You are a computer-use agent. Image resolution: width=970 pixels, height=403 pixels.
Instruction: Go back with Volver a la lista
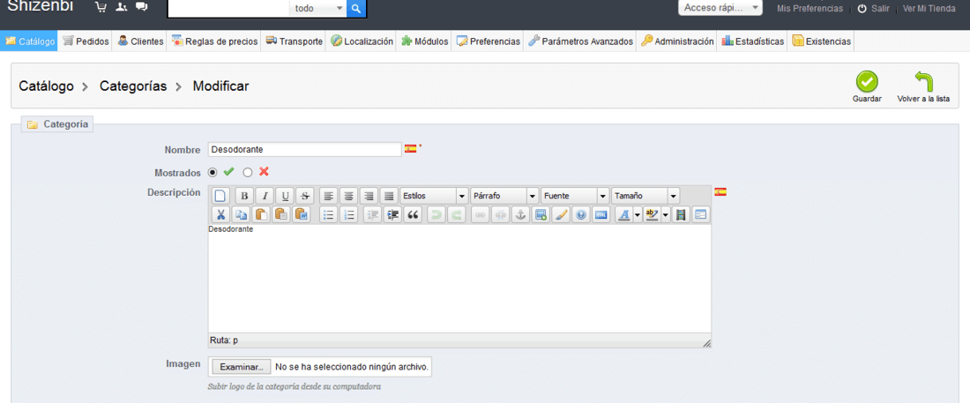pyautogui.click(x=923, y=86)
